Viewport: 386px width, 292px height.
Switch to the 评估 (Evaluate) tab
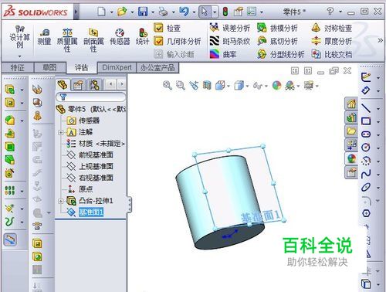click(81, 67)
